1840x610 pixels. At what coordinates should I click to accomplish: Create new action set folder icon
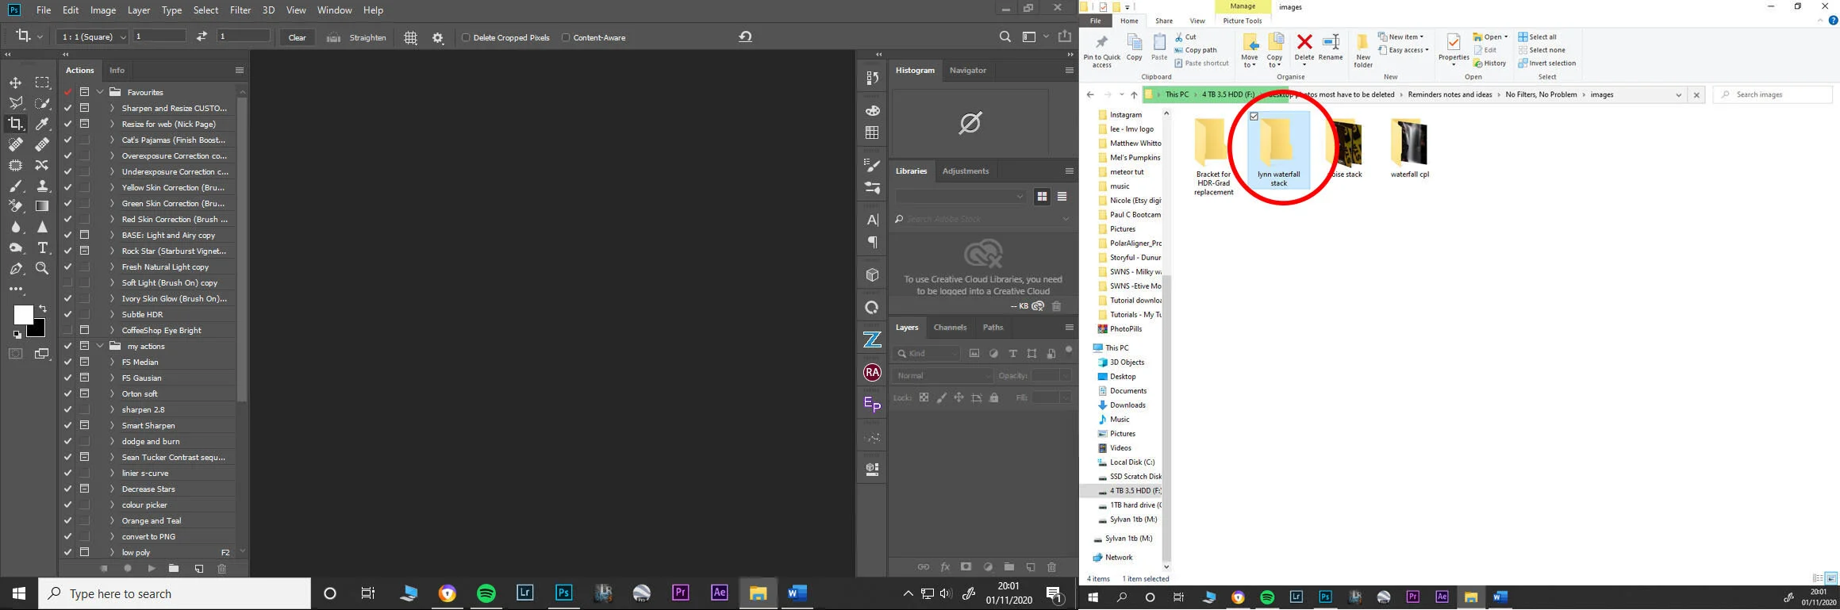174,568
